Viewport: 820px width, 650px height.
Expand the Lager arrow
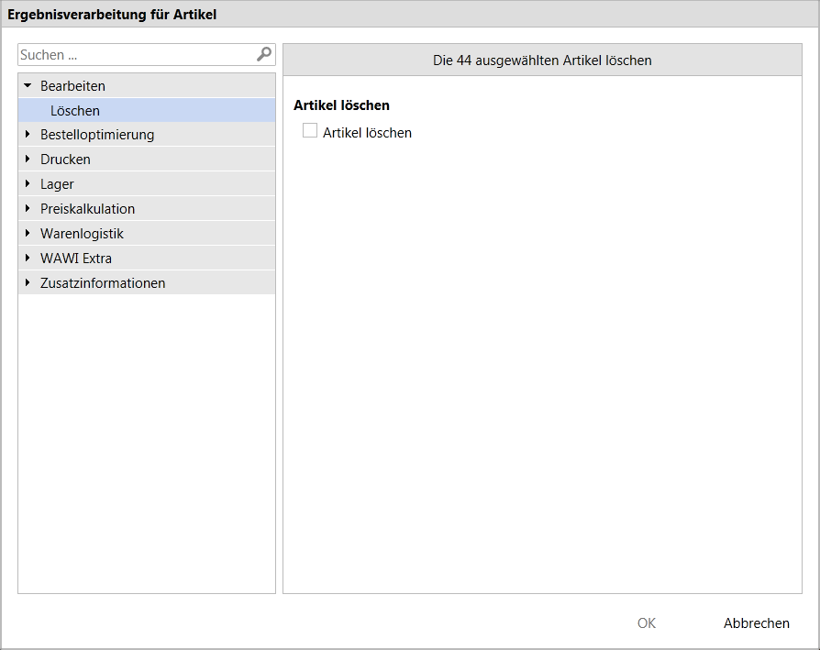[28, 183]
